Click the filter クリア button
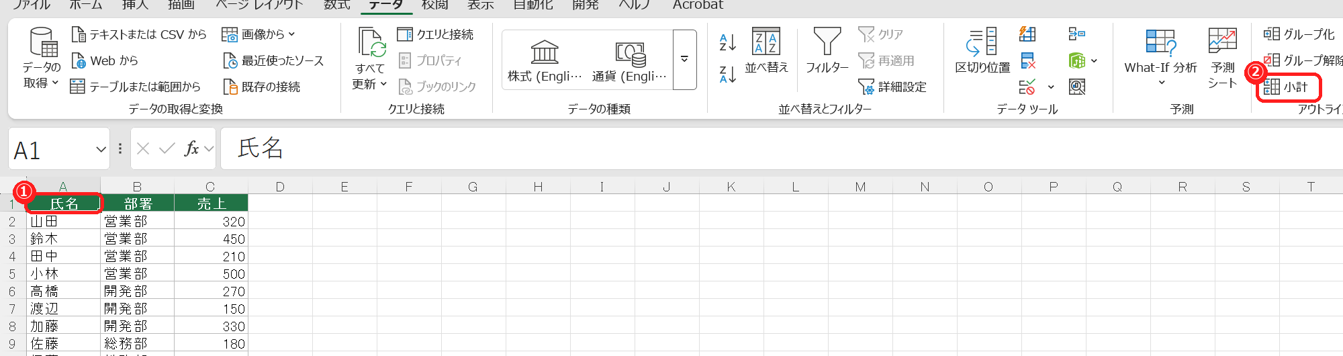Screen dimensions: 1343x356 pyautogui.click(x=880, y=34)
